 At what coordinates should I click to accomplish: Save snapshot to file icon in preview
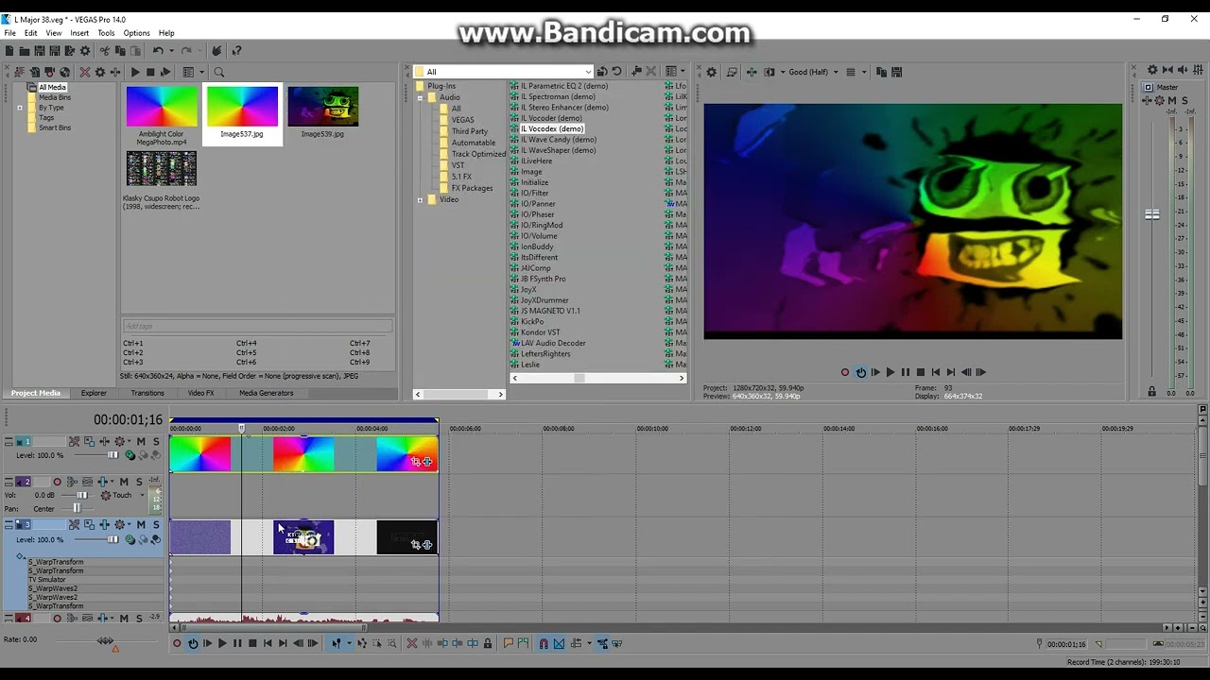[x=896, y=72]
